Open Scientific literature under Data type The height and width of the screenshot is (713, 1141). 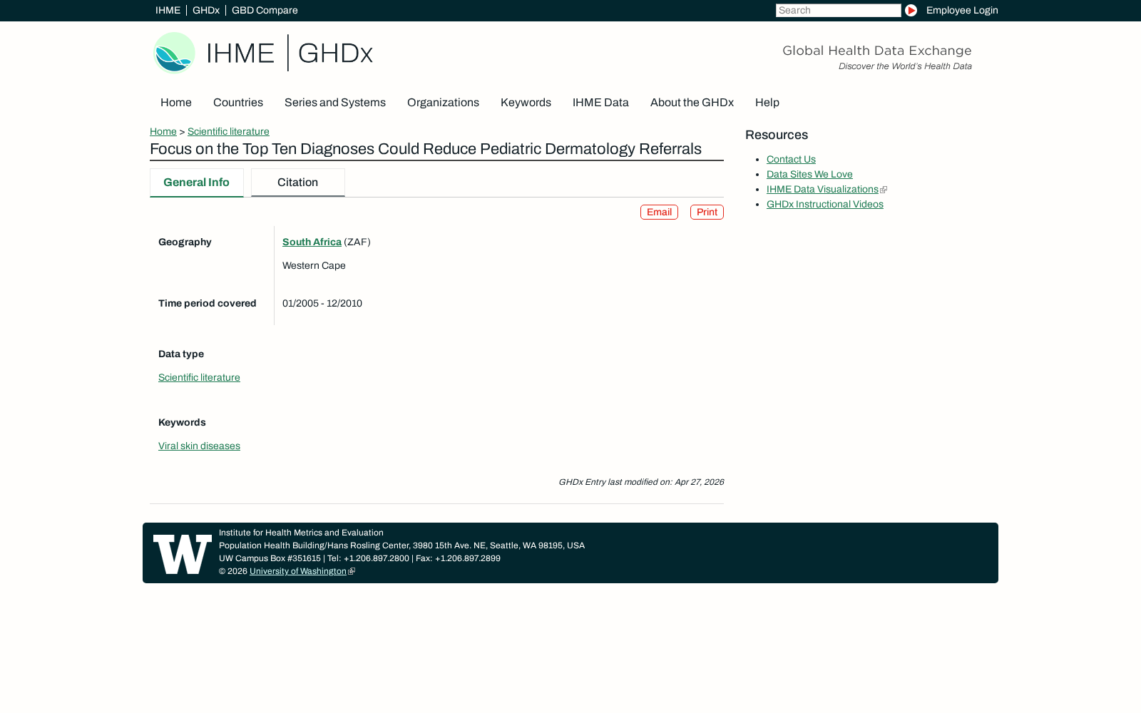click(199, 378)
